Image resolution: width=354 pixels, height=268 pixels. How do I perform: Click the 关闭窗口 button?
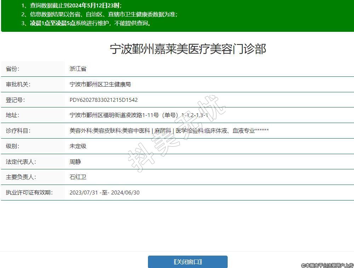[x=188, y=262]
